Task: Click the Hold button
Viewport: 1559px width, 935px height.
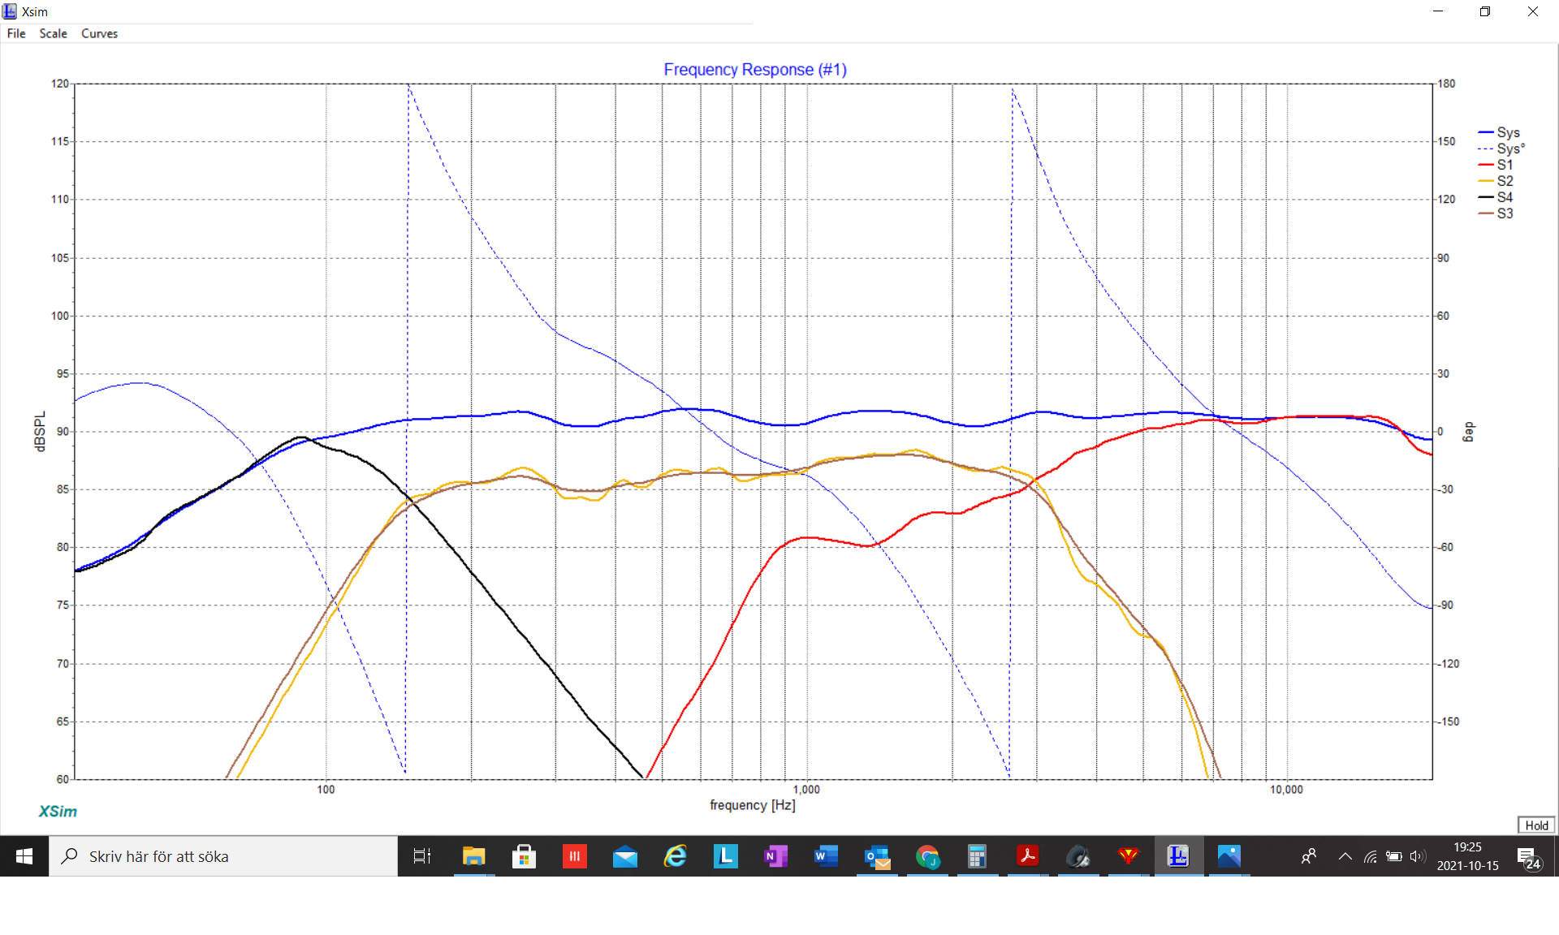Action: click(x=1536, y=825)
